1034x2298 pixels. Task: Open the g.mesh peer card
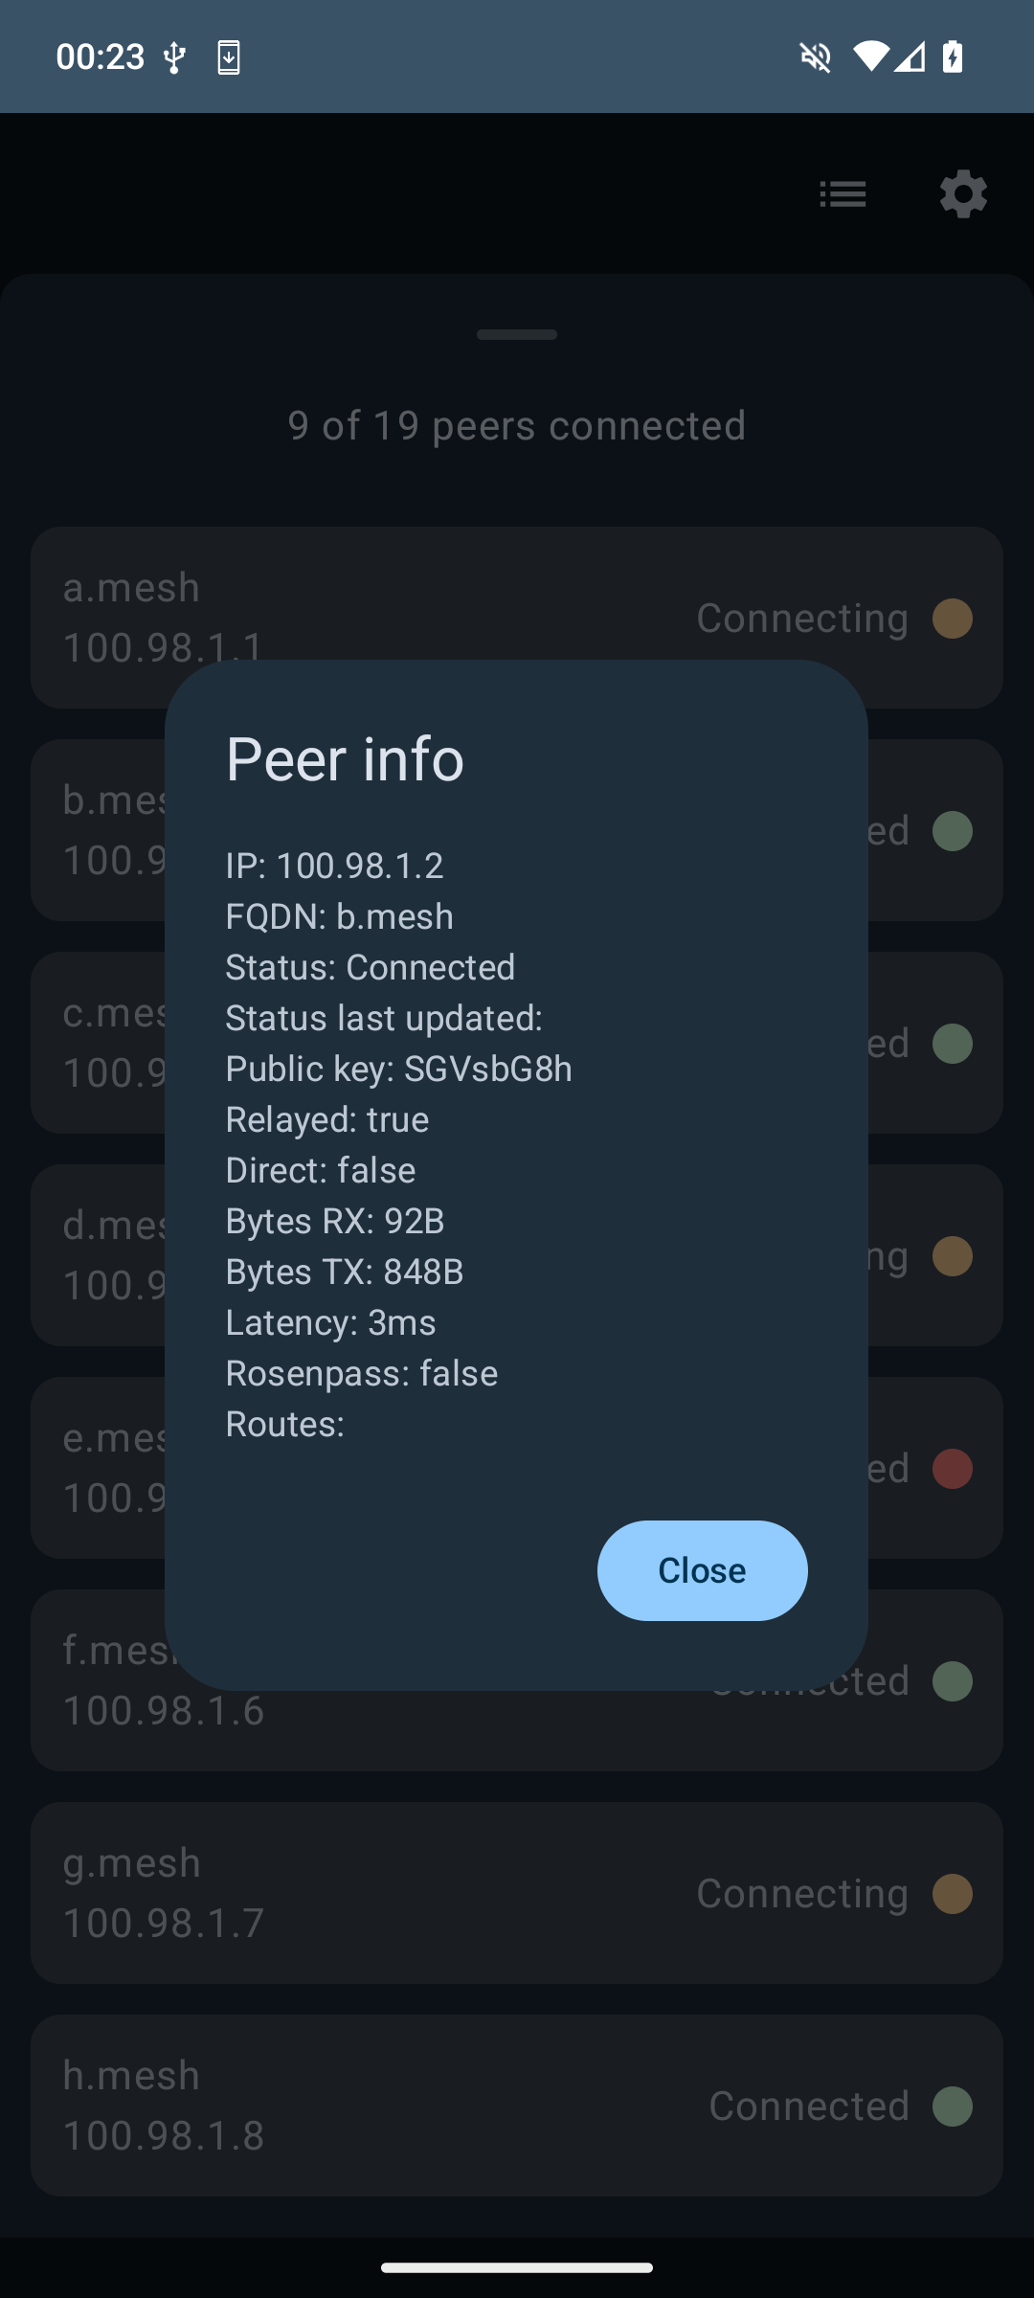point(383,1893)
